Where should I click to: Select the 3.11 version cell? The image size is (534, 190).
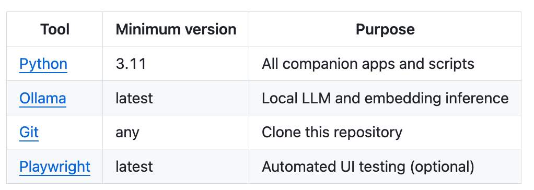pyautogui.click(x=131, y=64)
